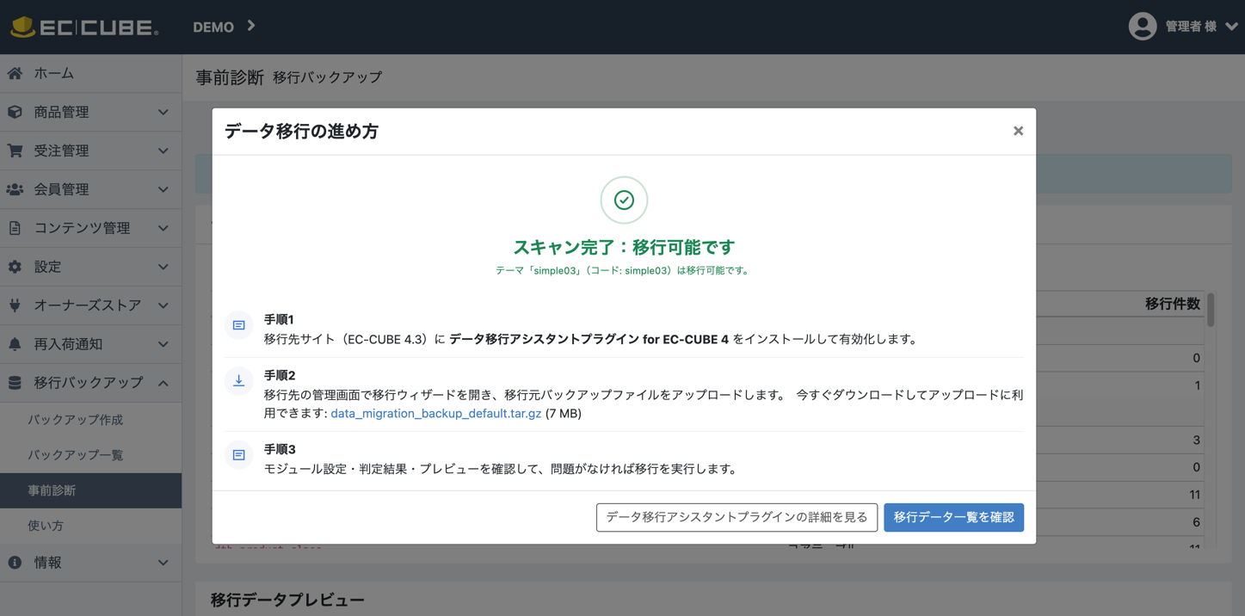This screenshot has width=1245, height=616.
Task: Click the 手順3 step icon
Action: tap(239, 455)
